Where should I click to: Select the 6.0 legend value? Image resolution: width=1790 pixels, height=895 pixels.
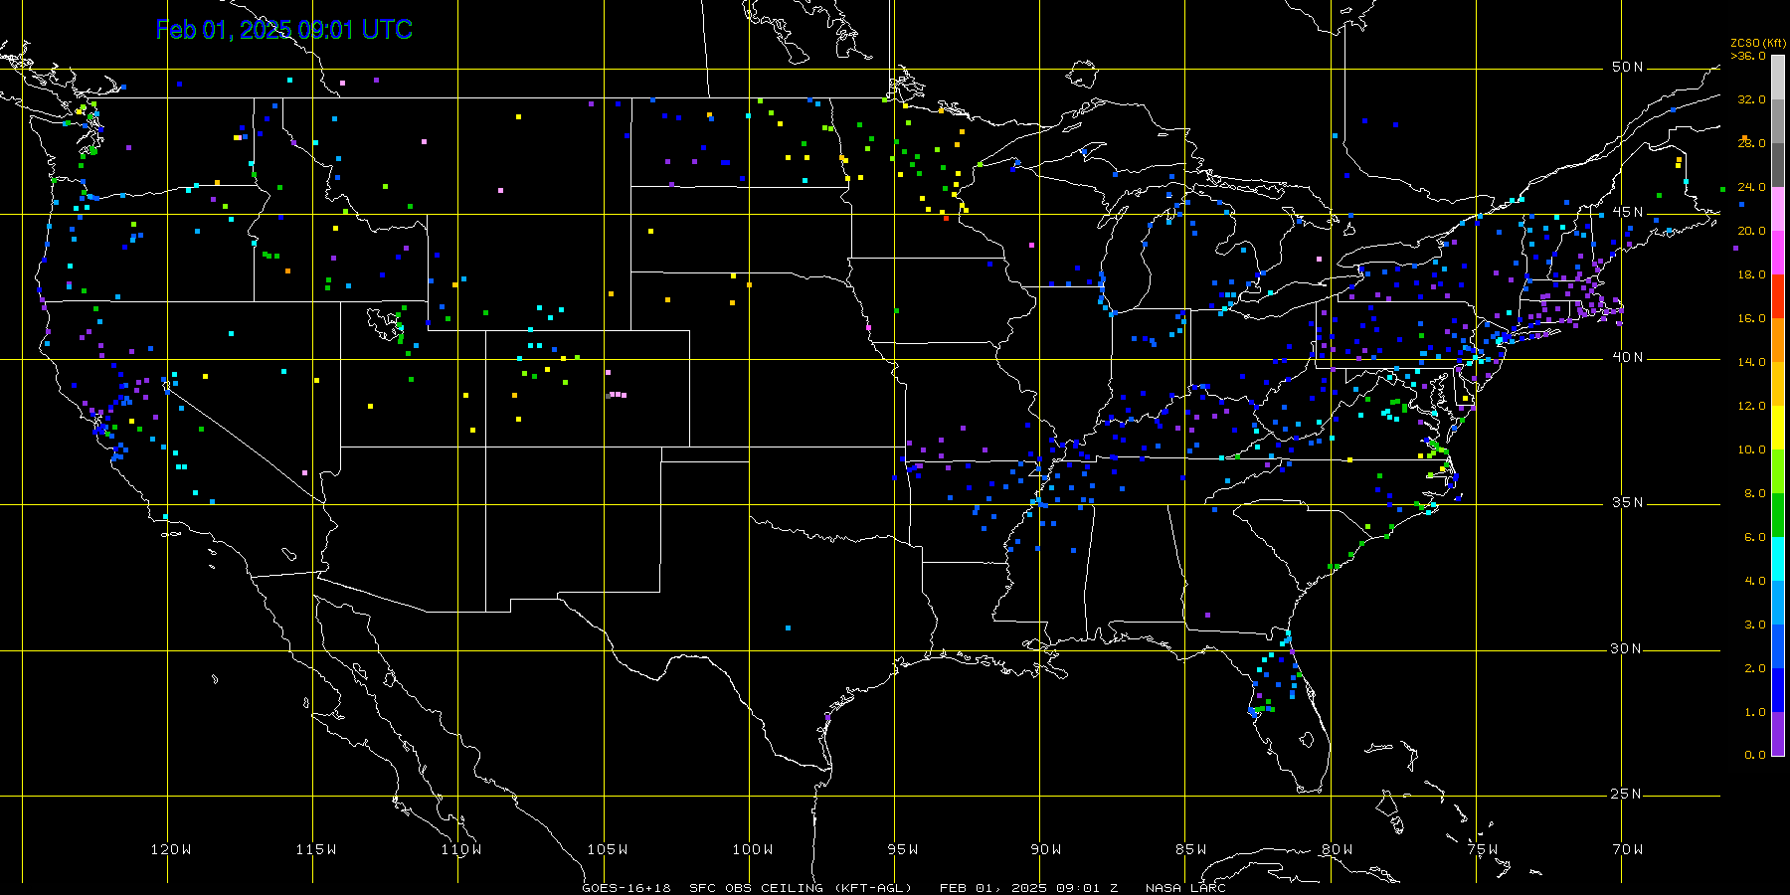(x=1754, y=537)
